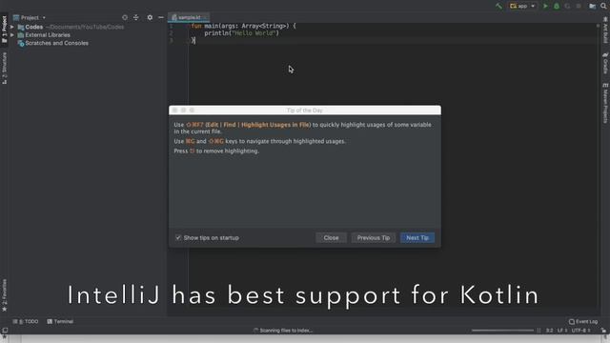This screenshot has width=610, height=343.
Task: Click the run-with-coverage icon in the toolbar
Action: (x=568, y=6)
